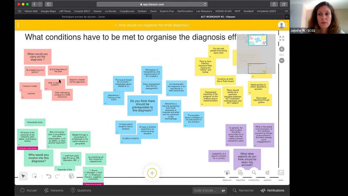The width and height of the screenshot is (348, 196).
Task: Switch to the ACT WORKSHOP #2 Klaxoon tab
Action: click(x=218, y=17)
